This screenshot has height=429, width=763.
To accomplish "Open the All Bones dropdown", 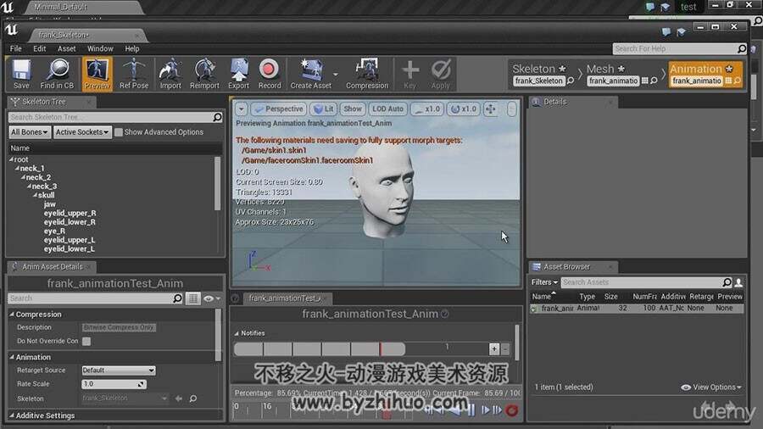I will (x=30, y=132).
